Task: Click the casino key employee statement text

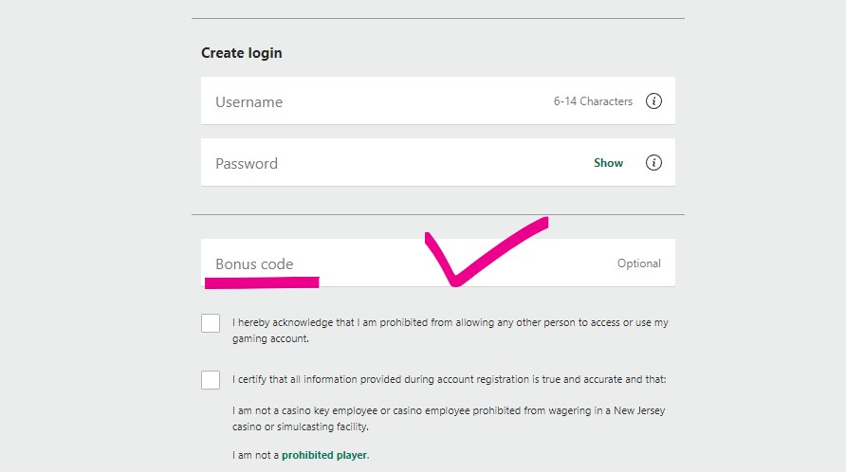Action: [449, 419]
